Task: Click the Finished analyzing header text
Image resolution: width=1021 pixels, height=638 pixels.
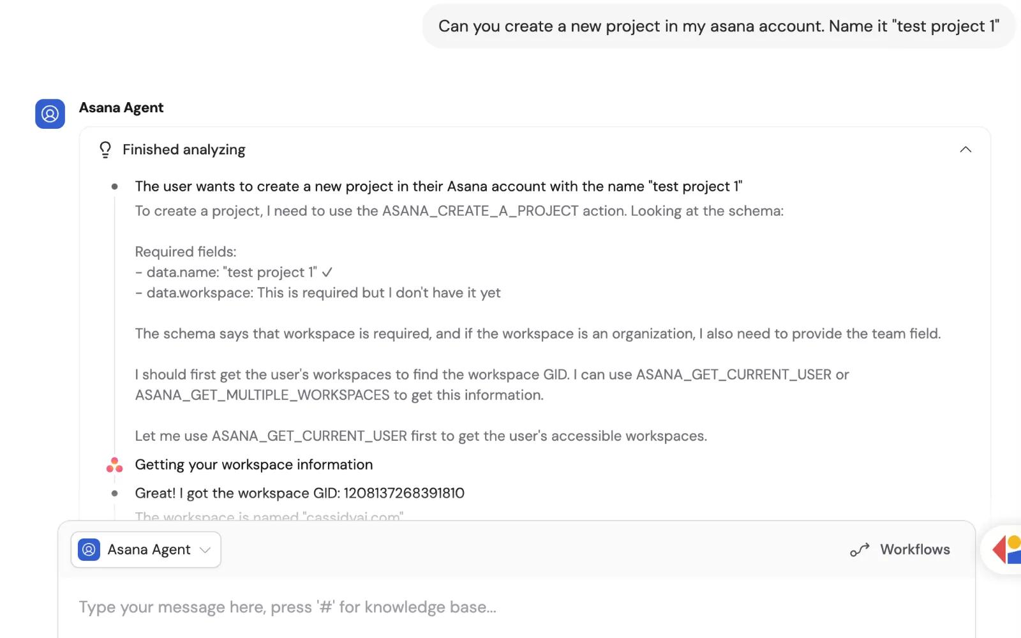Action: pyautogui.click(x=184, y=149)
